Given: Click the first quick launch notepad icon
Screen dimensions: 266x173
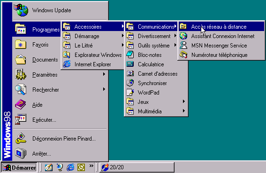Looking at the screenshot, I should point(49,167).
